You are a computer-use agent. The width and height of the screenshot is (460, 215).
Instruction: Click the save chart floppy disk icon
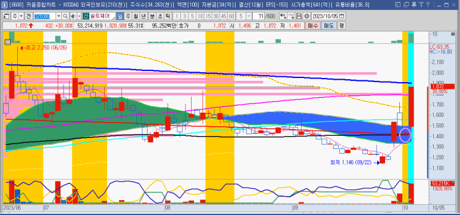pyautogui.click(x=299, y=16)
